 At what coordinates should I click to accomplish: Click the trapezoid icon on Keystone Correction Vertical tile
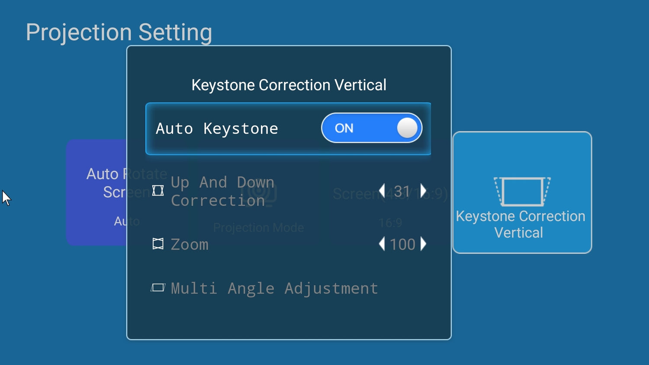point(522,192)
